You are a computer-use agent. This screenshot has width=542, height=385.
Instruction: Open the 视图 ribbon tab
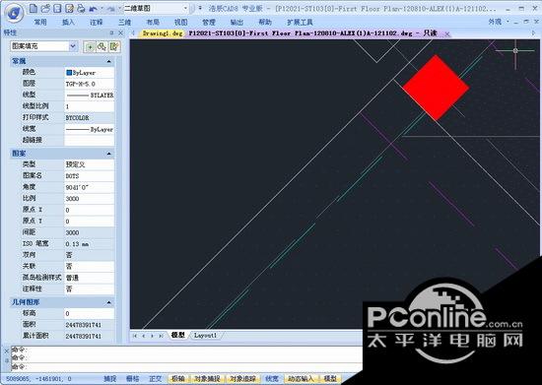coord(180,22)
